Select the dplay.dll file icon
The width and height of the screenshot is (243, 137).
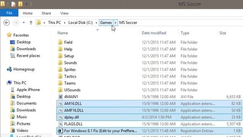pos(60,117)
